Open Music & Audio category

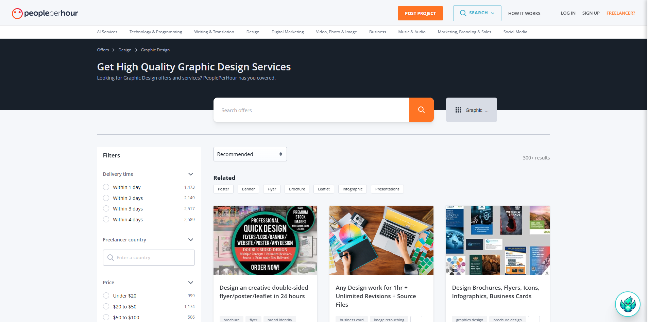[x=412, y=32]
